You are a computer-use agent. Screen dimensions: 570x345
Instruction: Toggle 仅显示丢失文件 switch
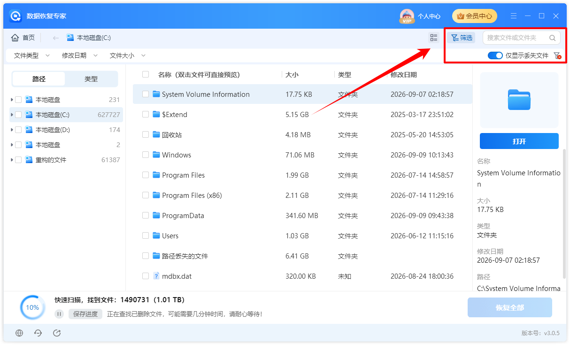click(495, 55)
